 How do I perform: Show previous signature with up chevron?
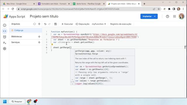(72, 80)
